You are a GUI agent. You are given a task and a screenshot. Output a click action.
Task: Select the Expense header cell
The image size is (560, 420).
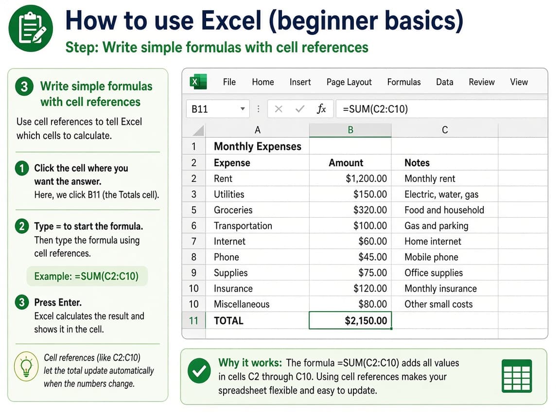[258, 163]
